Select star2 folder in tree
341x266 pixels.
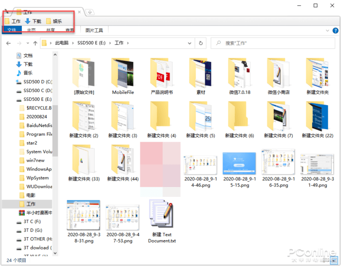(x=28, y=143)
